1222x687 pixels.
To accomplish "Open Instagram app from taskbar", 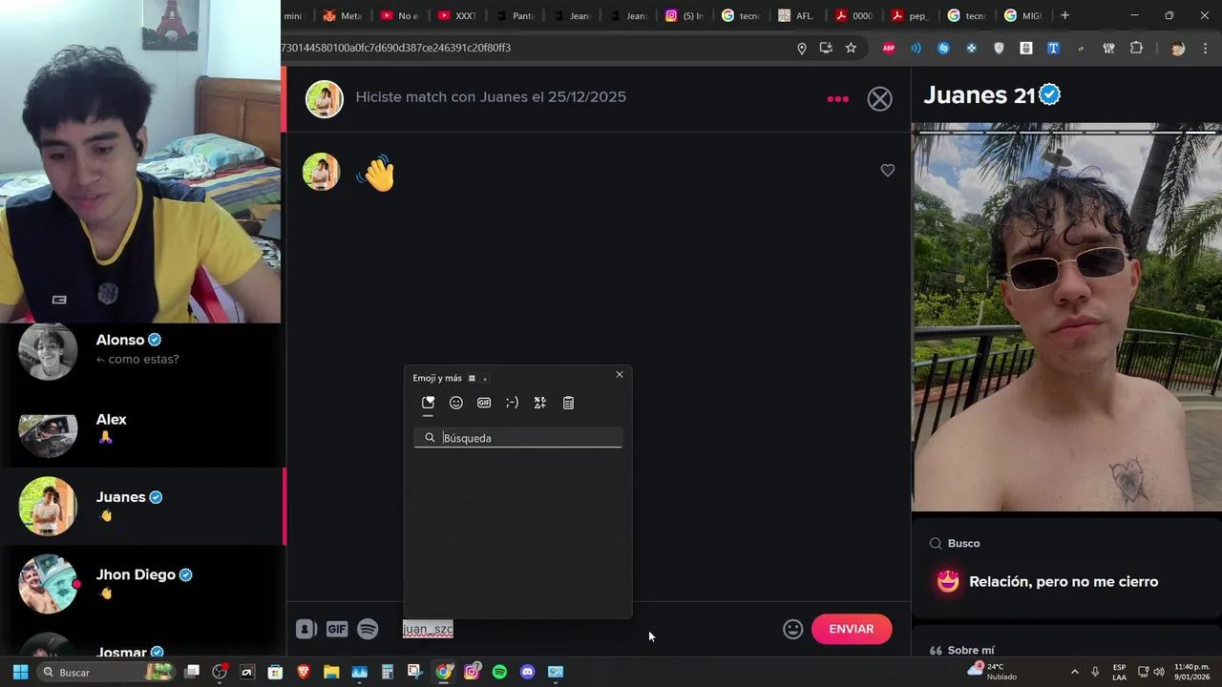I will (472, 672).
